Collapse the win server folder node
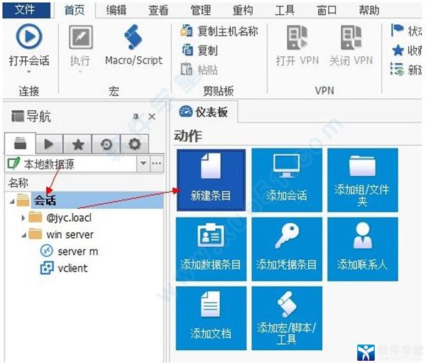This screenshot has height=363, width=426. 24,234
